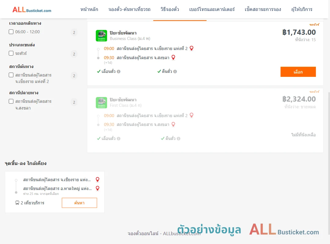This screenshot has width=330, height=244.
Task: Click the ที่นั่งว่าง: 15 seat availability text
Action: (x=305, y=40)
